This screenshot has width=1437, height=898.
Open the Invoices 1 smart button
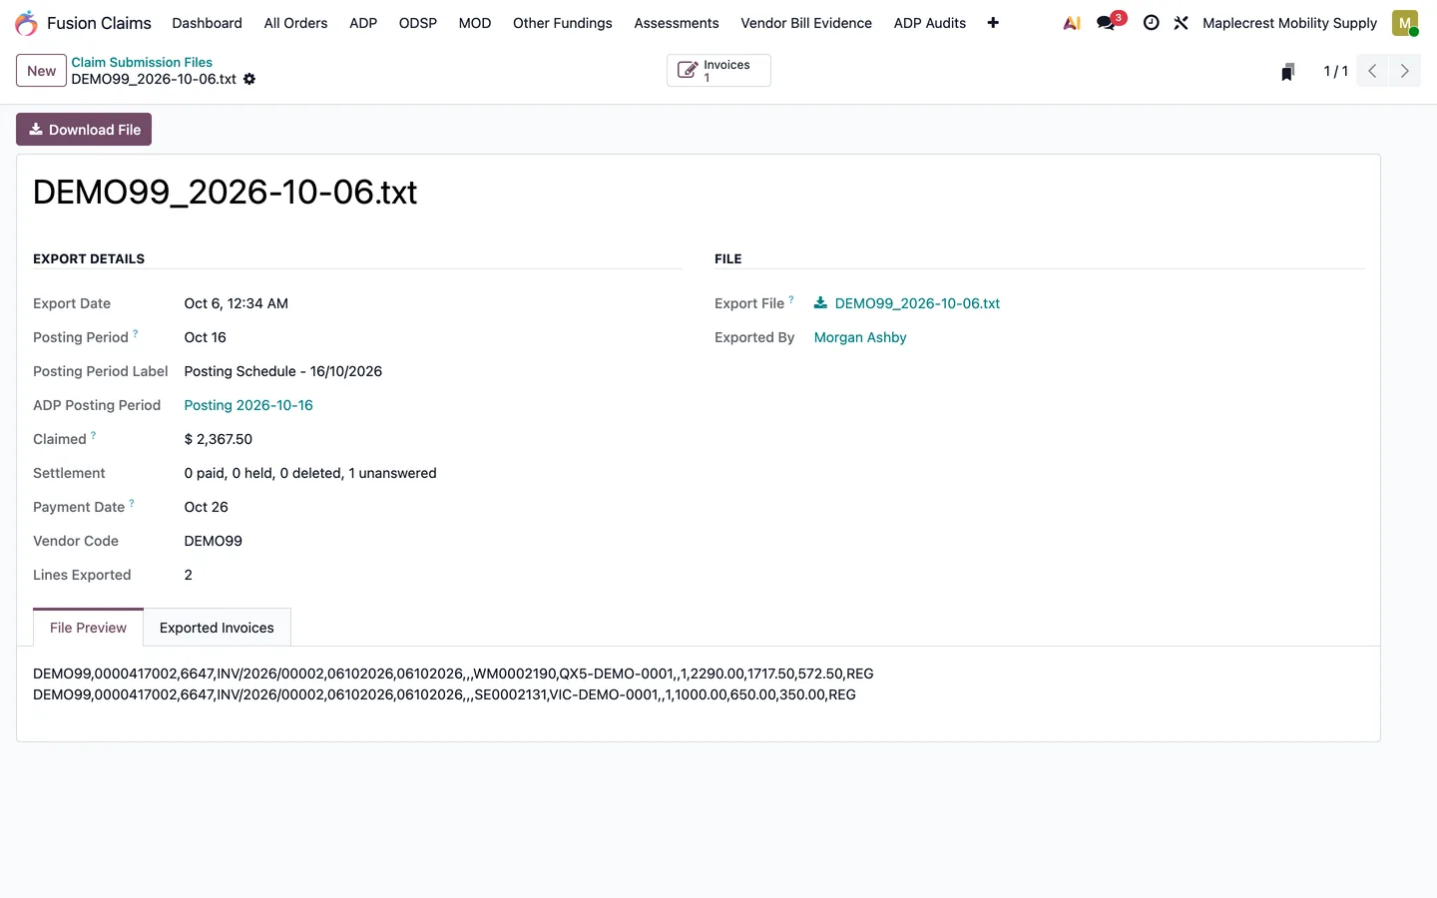click(718, 71)
